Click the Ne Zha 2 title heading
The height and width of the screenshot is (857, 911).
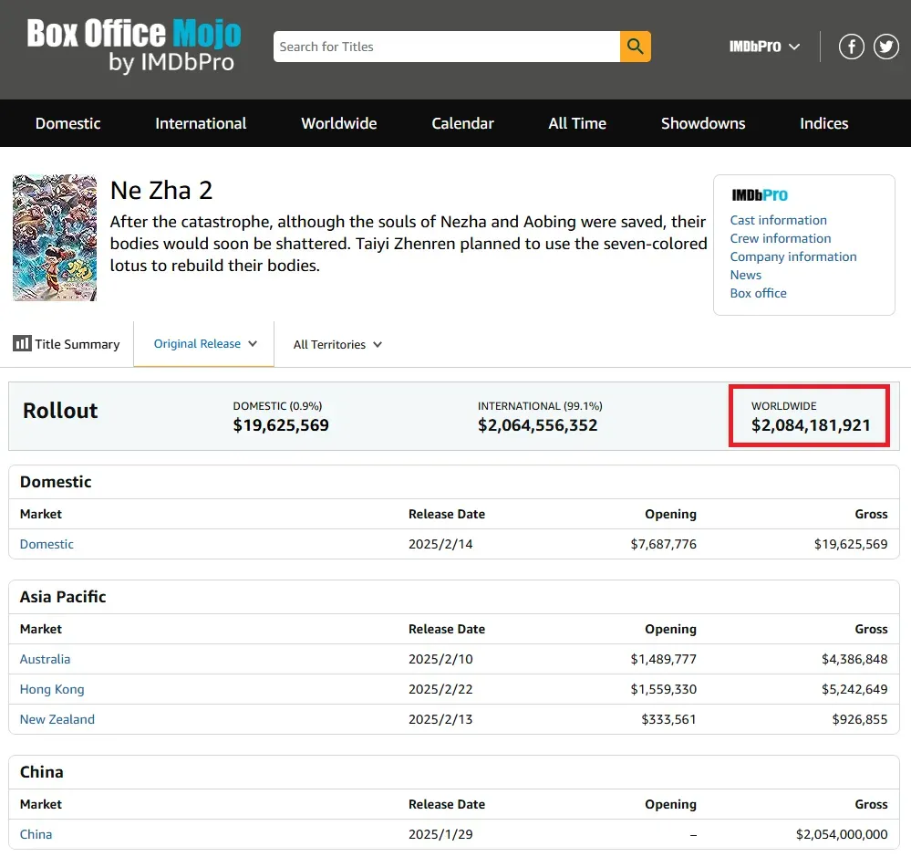coord(161,190)
